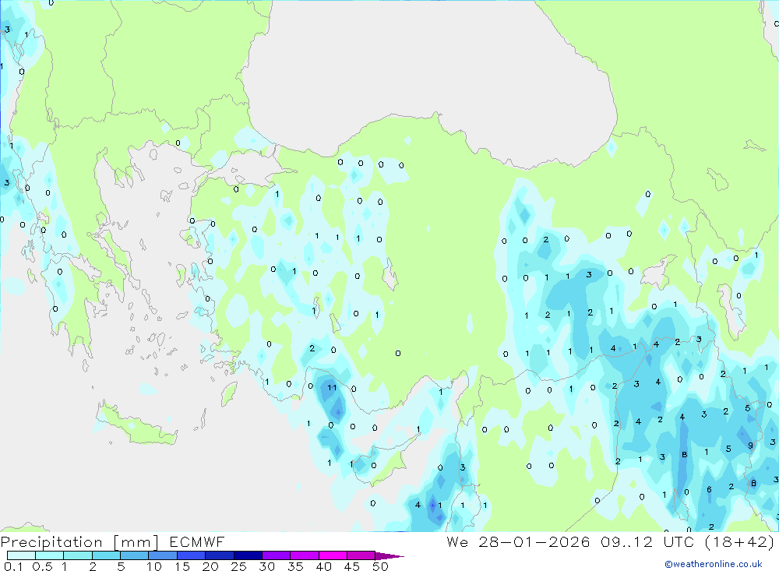Pick the 10–15 mm legend swatch
The width and height of the screenshot is (779, 571).
coord(163,555)
